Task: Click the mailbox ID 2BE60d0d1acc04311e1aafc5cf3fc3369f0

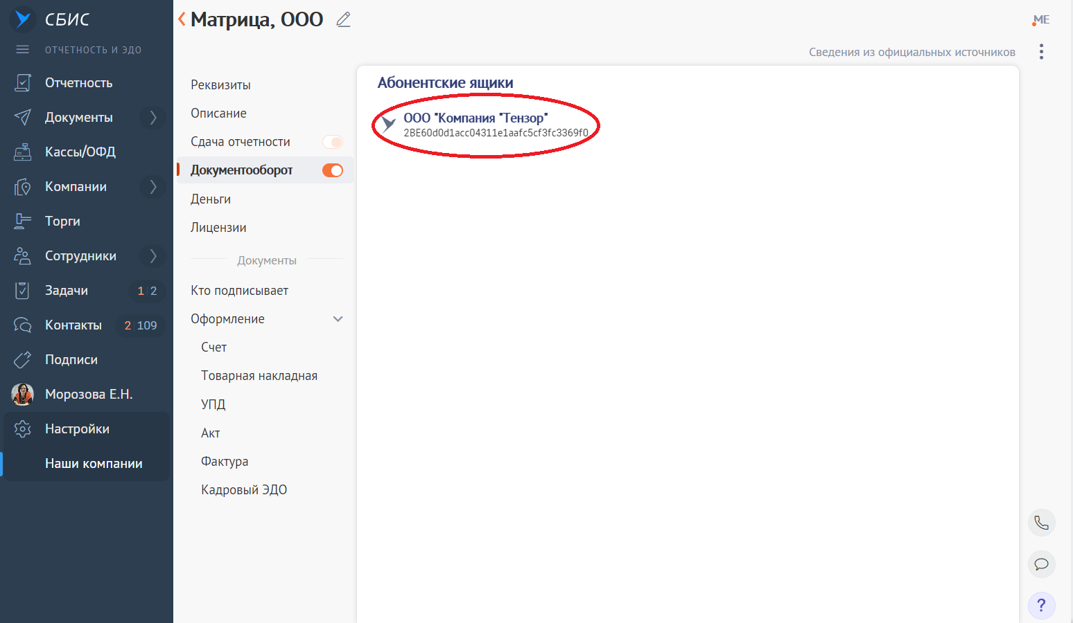Action: click(496, 133)
